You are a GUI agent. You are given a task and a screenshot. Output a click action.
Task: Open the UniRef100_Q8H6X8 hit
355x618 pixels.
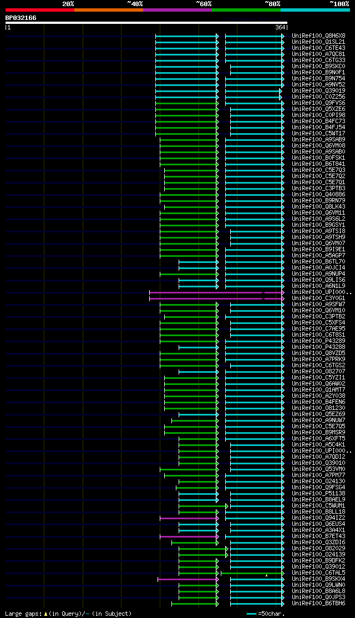(x=319, y=36)
